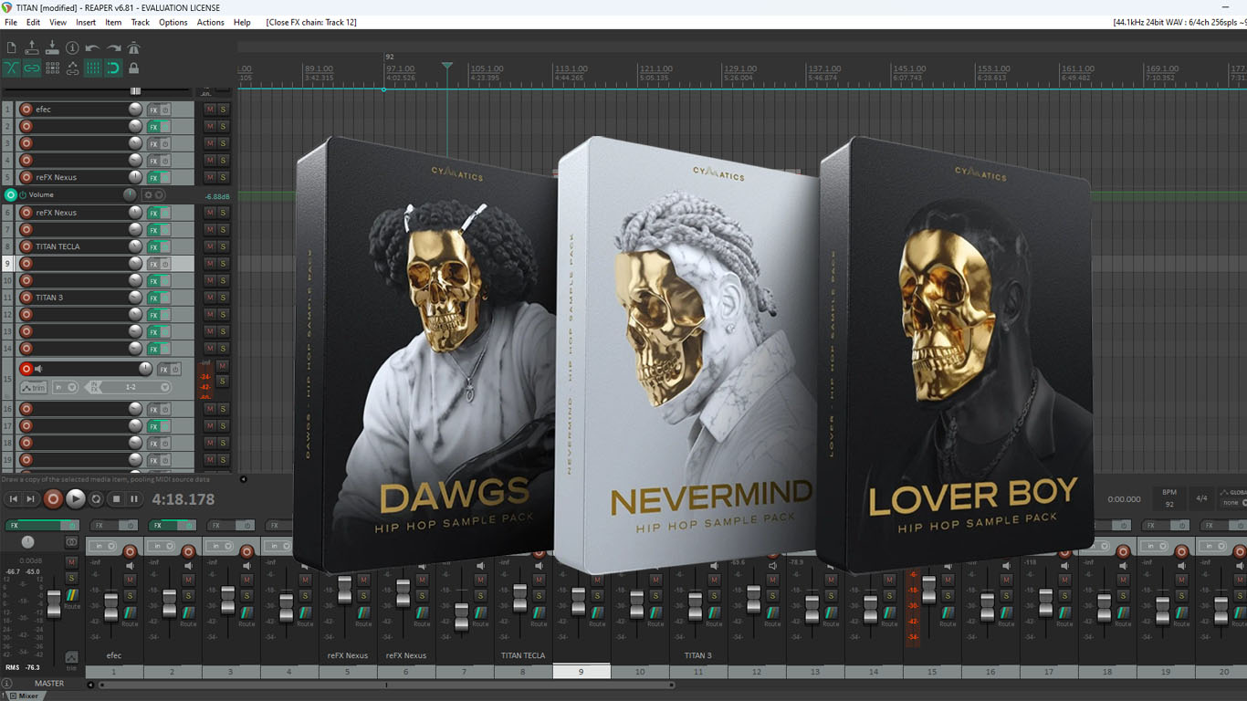Arm record on TITAN 3 track
The width and height of the screenshot is (1247, 701).
click(26, 298)
